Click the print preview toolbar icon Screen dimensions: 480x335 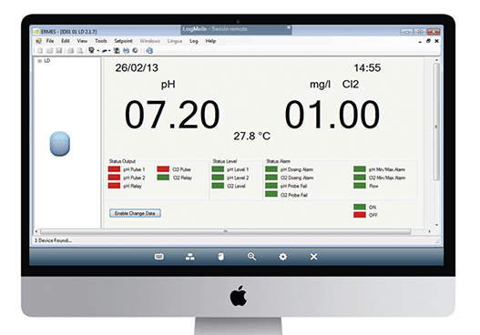click(x=80, y=51)
